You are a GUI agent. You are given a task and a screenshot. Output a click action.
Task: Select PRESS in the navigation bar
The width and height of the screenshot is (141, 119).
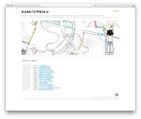[x=55, y=16]
